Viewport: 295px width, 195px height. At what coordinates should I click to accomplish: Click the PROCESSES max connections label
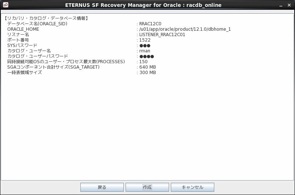tap(66, 62)
